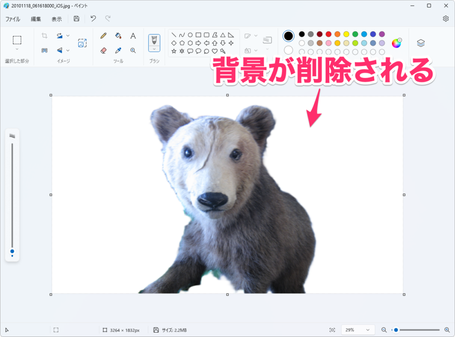Screen dimensions: 455x337
Task: Pick the Color picker eyedropper tool
Action: [x=118, y=50]
